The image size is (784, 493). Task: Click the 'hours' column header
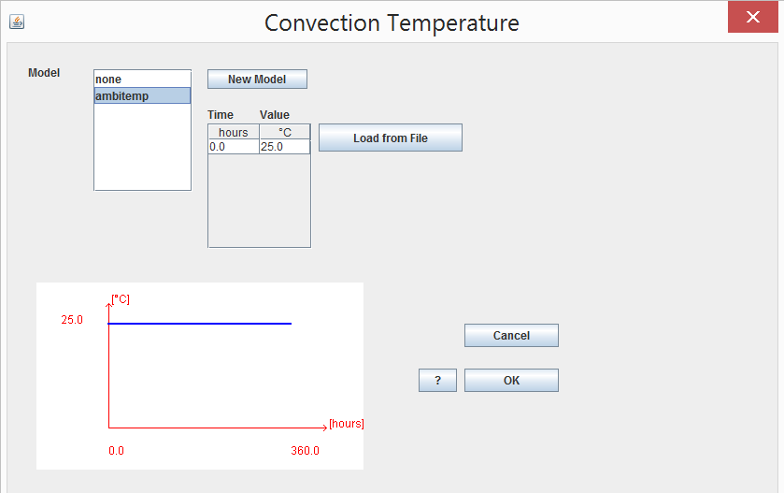234,132
